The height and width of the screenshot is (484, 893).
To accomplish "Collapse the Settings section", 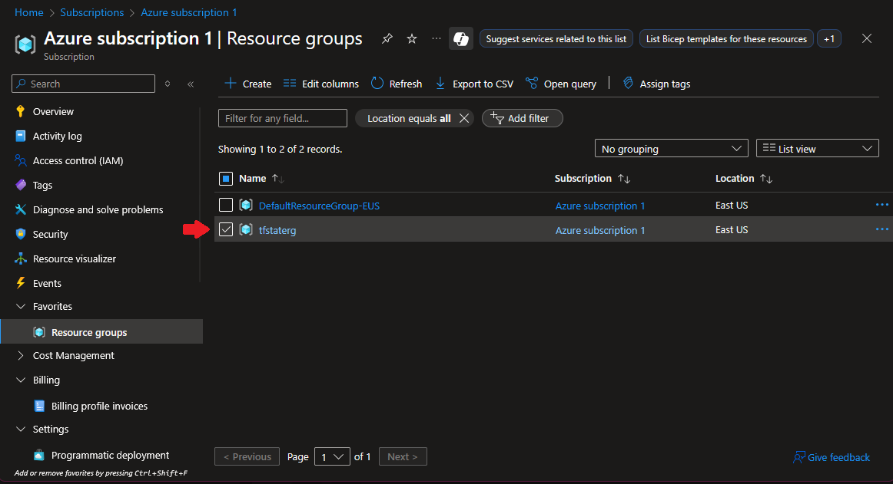I will point(21,429).
